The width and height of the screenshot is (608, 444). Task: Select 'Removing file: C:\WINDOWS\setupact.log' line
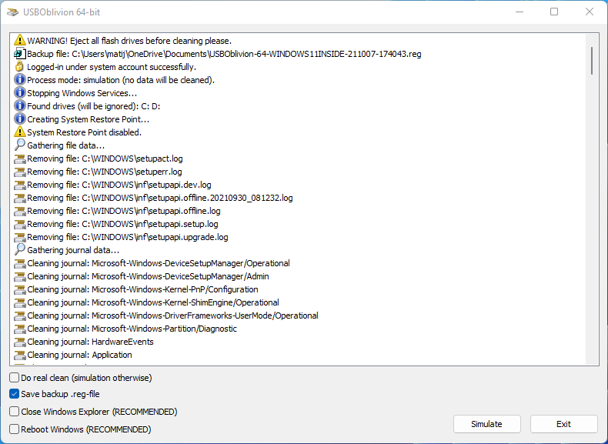(105, 159)
